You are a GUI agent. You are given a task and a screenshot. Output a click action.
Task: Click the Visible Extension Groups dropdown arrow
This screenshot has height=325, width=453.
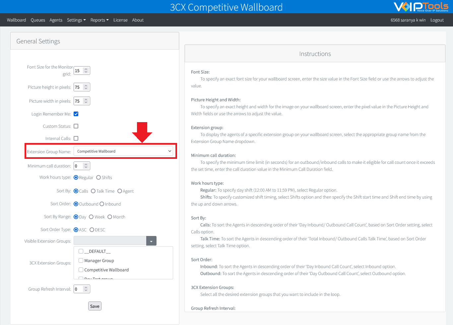(151, 241)
